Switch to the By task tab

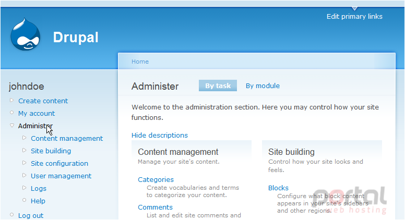[218, 85]
